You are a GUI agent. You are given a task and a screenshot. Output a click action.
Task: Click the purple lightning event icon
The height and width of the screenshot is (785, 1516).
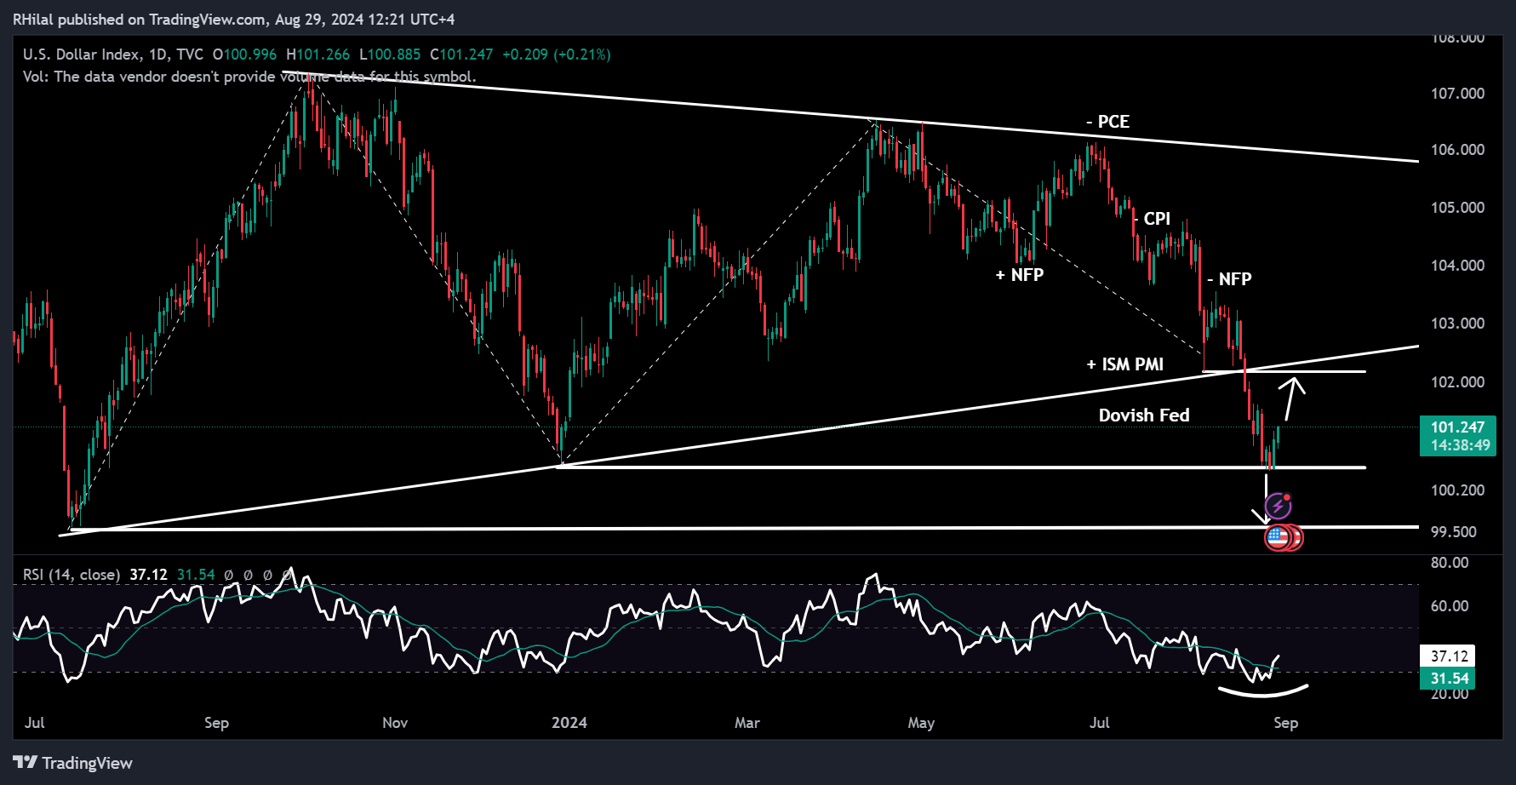point(1278,506)
